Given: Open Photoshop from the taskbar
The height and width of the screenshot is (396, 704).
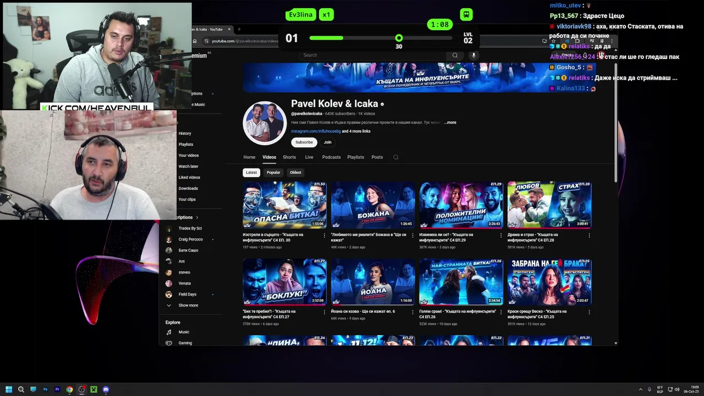Looking at the screenshot, I should (x=45, y=389).
